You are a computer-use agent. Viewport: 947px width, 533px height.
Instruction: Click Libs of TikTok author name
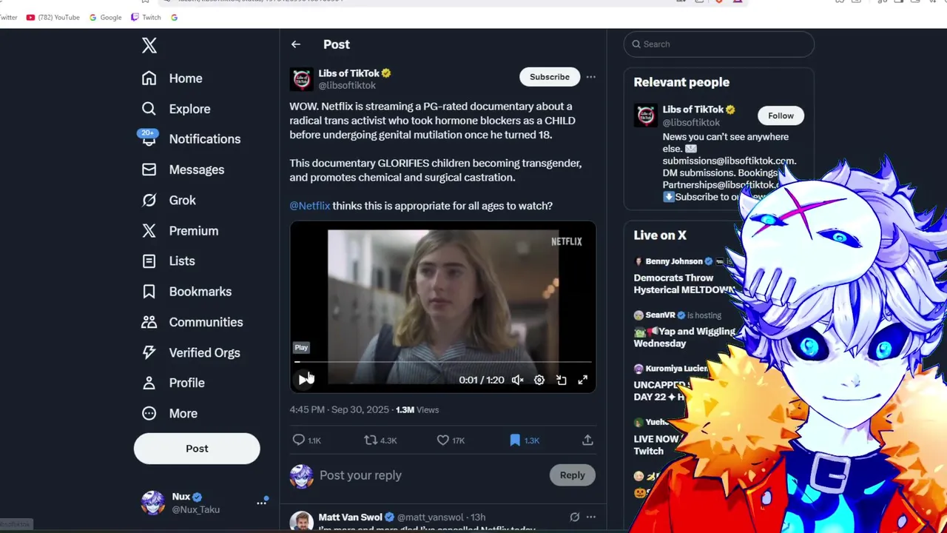tap(348, 73)
